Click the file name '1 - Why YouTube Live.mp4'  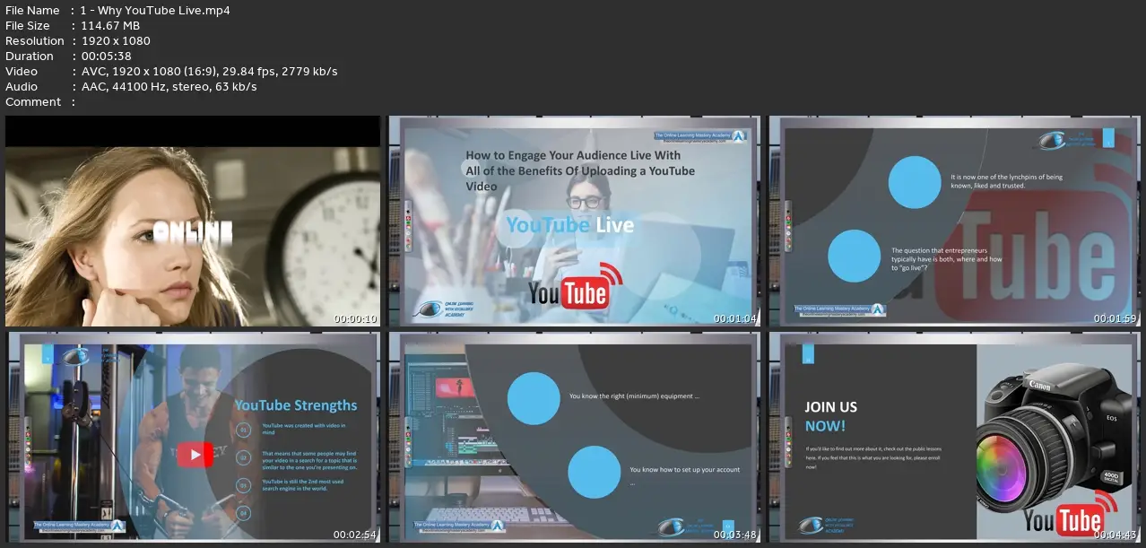point(155,11)
